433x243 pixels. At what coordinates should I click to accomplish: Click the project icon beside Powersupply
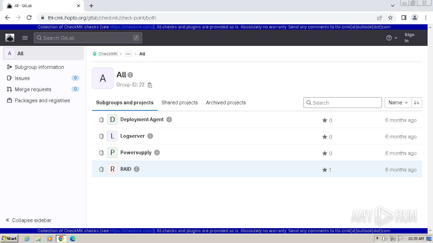click(101, 153)
